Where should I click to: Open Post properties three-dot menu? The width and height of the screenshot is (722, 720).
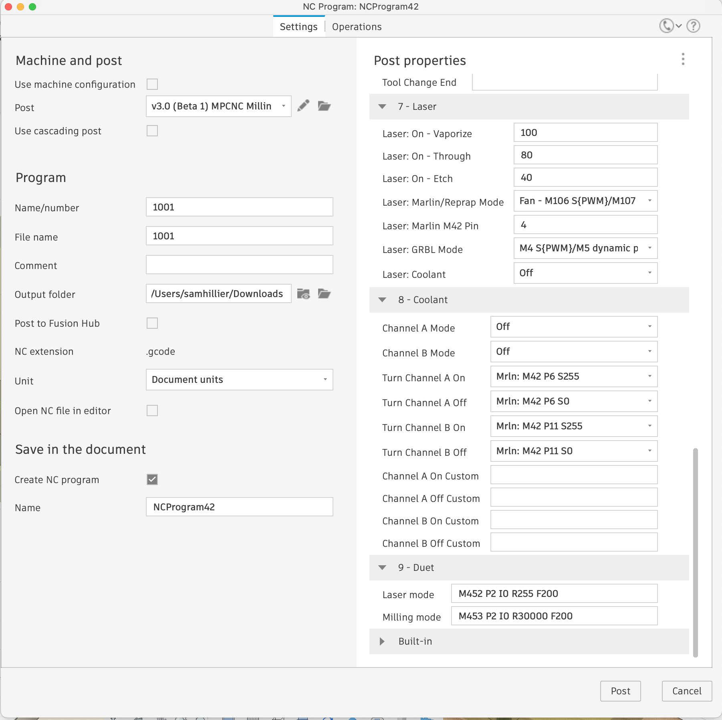[x=683, y=59]
